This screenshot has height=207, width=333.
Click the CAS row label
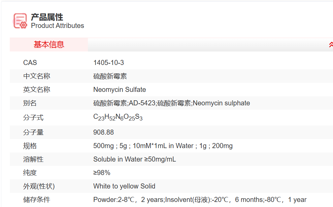(x=30, y=63)
